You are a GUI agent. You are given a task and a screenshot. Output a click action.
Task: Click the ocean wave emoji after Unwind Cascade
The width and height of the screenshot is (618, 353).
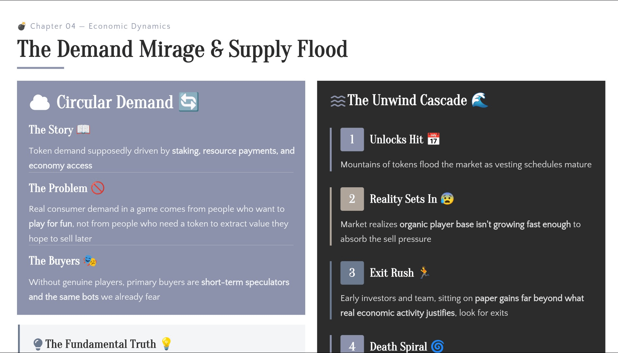click(x=480, y=100)
